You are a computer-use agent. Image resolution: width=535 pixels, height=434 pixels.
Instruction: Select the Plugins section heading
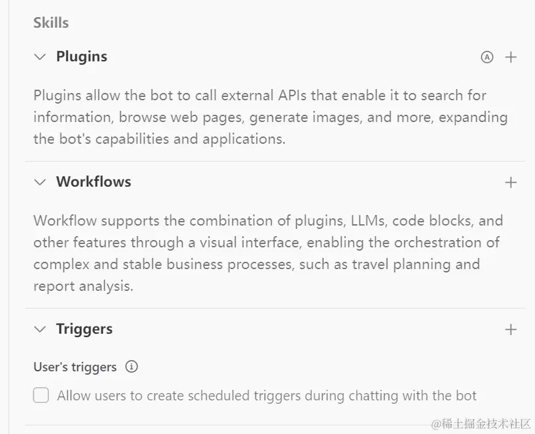pyautogui.click(x=82, y=57)
